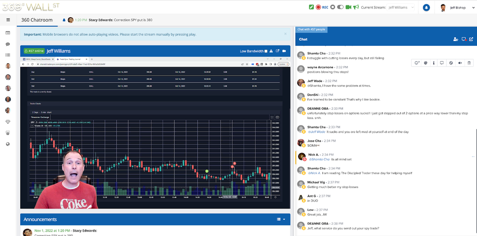Click the green video camera icon in top bar
477x236 pixels.
click(348, 7)
